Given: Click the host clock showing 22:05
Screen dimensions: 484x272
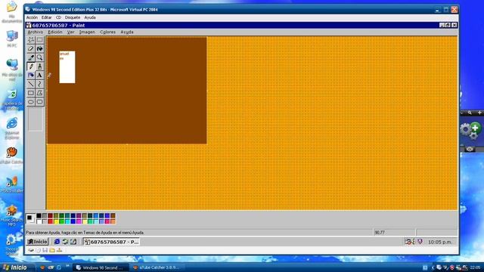Looking at the screenshot, I should coord(476,267).
